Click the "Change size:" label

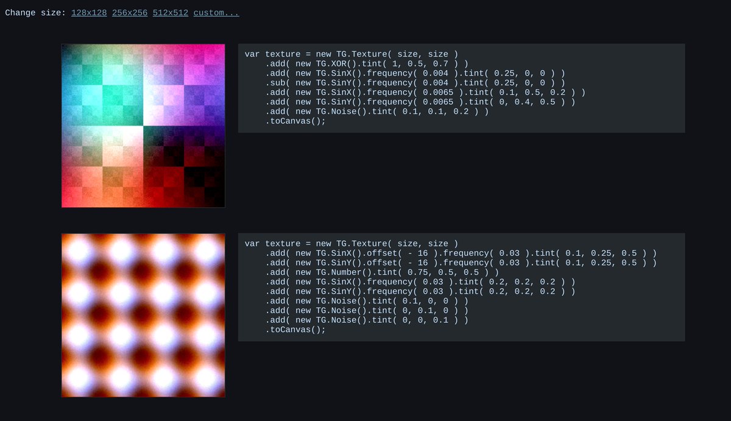click(x=35, y=13)
